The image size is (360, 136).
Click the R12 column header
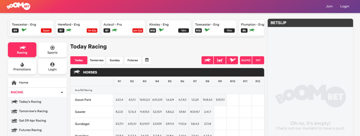[x=258, y=81]
